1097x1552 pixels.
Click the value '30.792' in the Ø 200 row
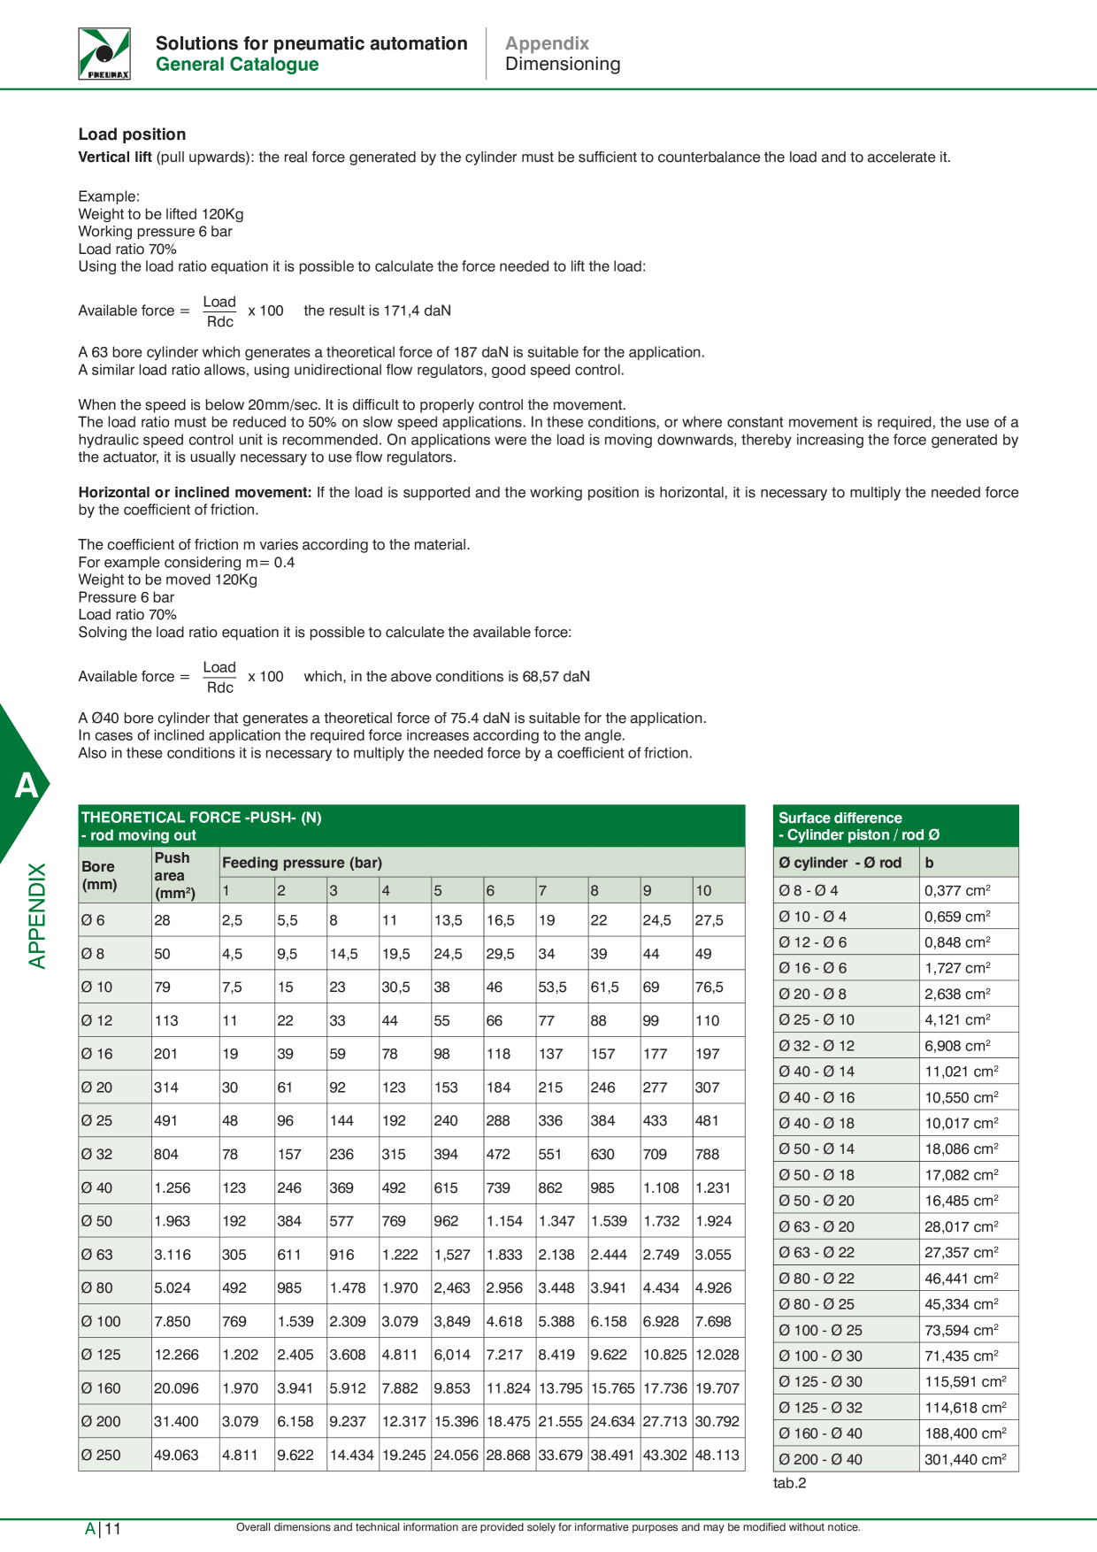[717, 1422]
